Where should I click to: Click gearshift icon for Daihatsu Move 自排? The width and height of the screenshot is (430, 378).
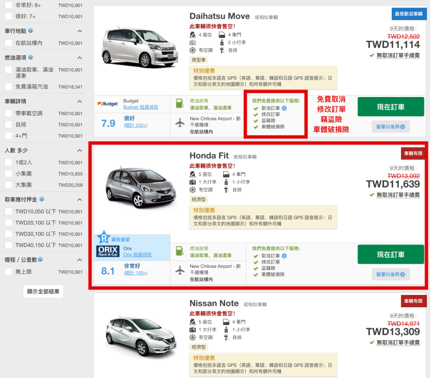222,50
